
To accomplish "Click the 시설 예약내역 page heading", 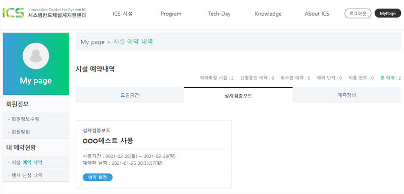I will 95,69.
